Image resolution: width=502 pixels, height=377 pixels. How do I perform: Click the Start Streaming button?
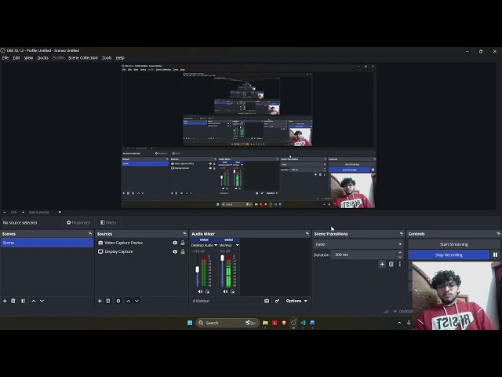tap(453, 244)
